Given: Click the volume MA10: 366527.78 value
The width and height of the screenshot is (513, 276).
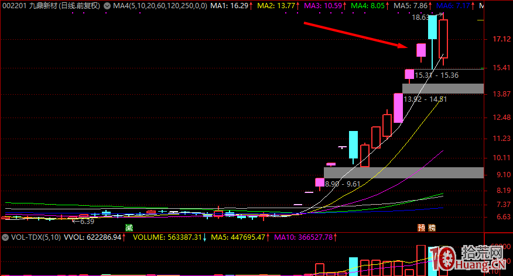Looking at the screenshot, I should tap(303, 237).
